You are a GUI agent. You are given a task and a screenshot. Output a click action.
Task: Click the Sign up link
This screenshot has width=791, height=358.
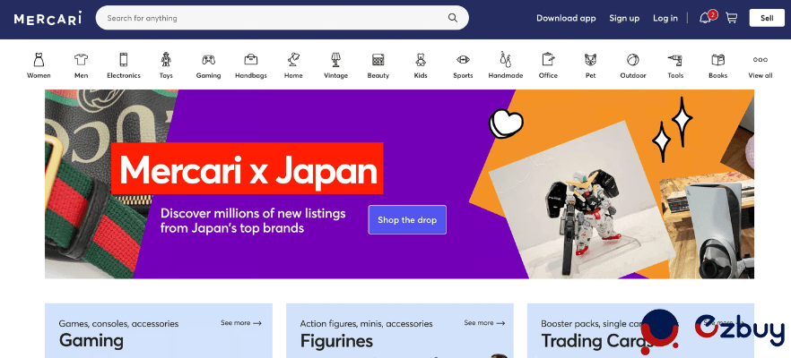624,18
